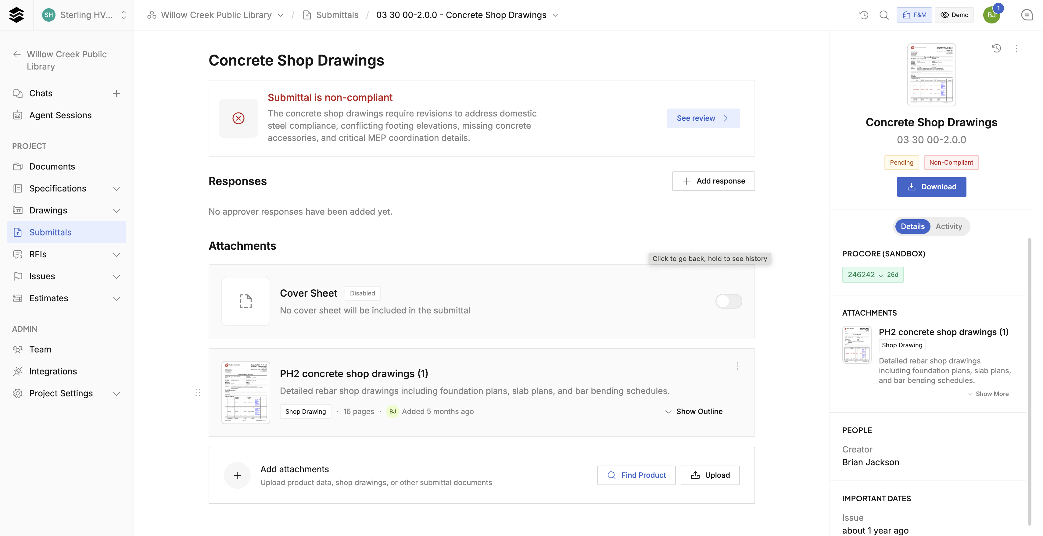
Task: Click the Upload button
Action: (710, 475)
